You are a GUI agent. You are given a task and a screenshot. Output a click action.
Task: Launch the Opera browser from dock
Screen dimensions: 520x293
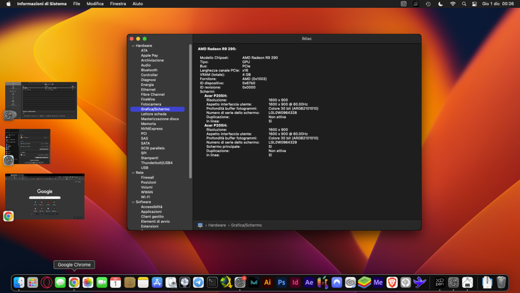point(46,283)
